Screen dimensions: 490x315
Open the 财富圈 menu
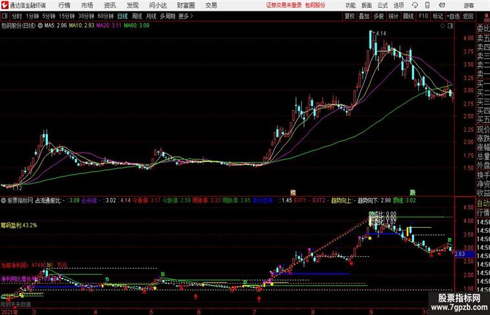pyautogui.click(x=185, y=5)
